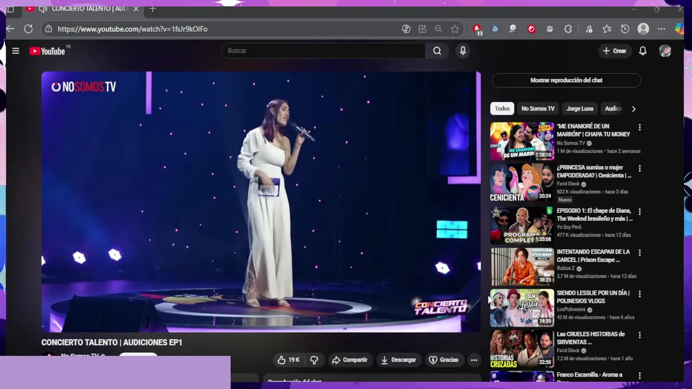Open YouTube notifications bell
Screen dimensions: 692x389
[x=643, y=51]
